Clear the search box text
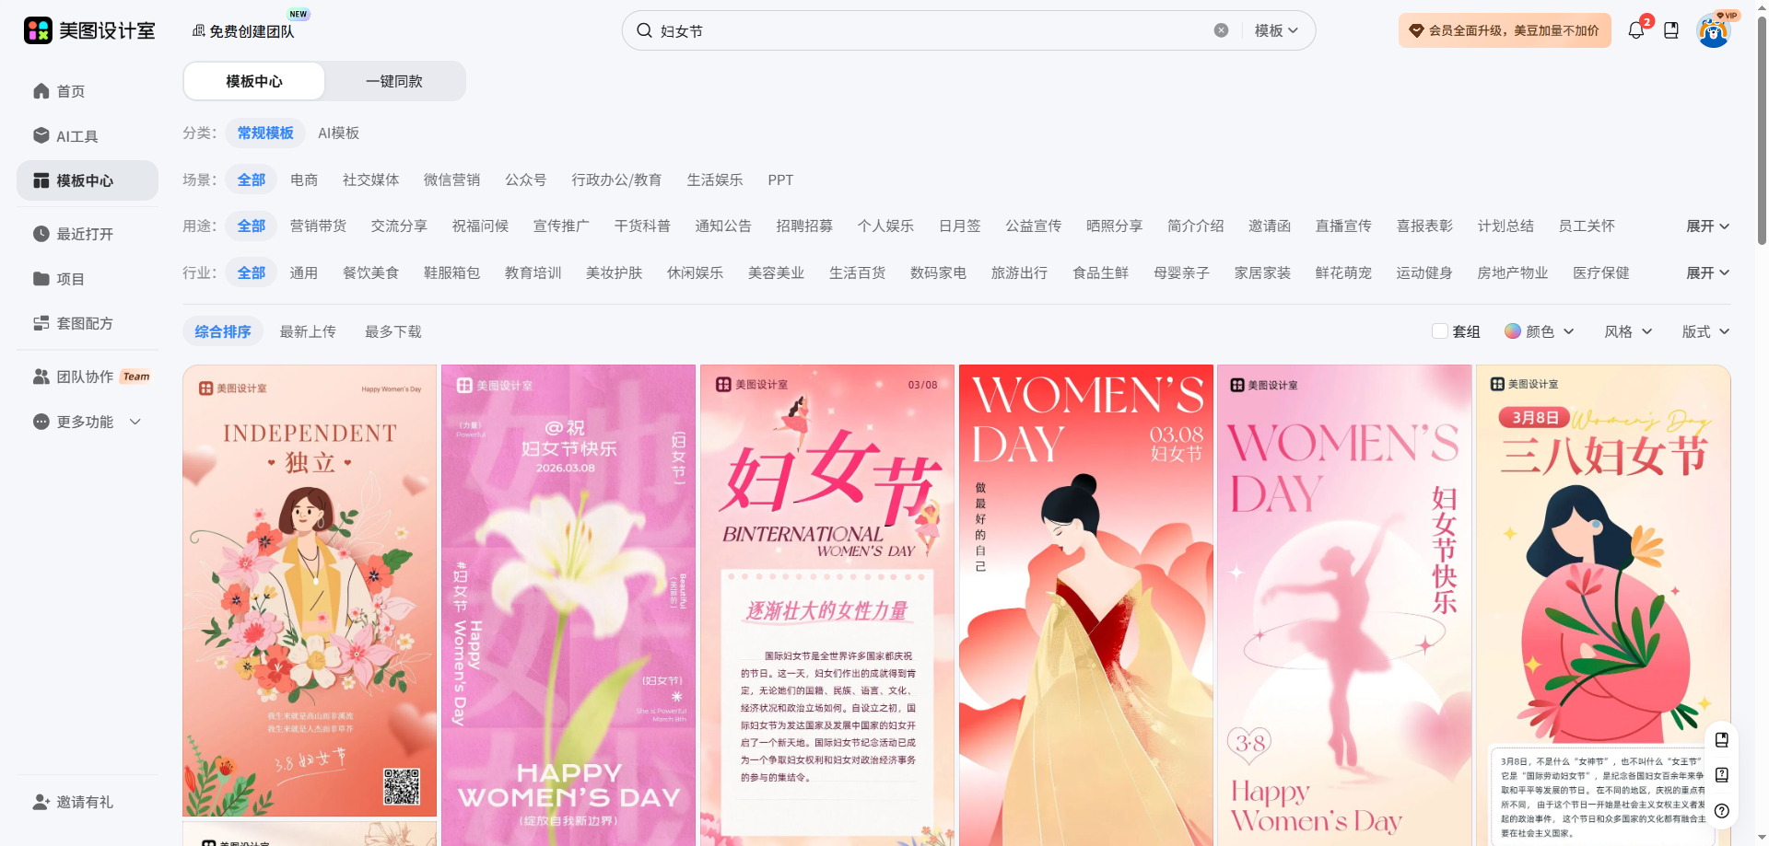The width and height of the screenshot is (1769, 846). click(x=1221, y=30)
